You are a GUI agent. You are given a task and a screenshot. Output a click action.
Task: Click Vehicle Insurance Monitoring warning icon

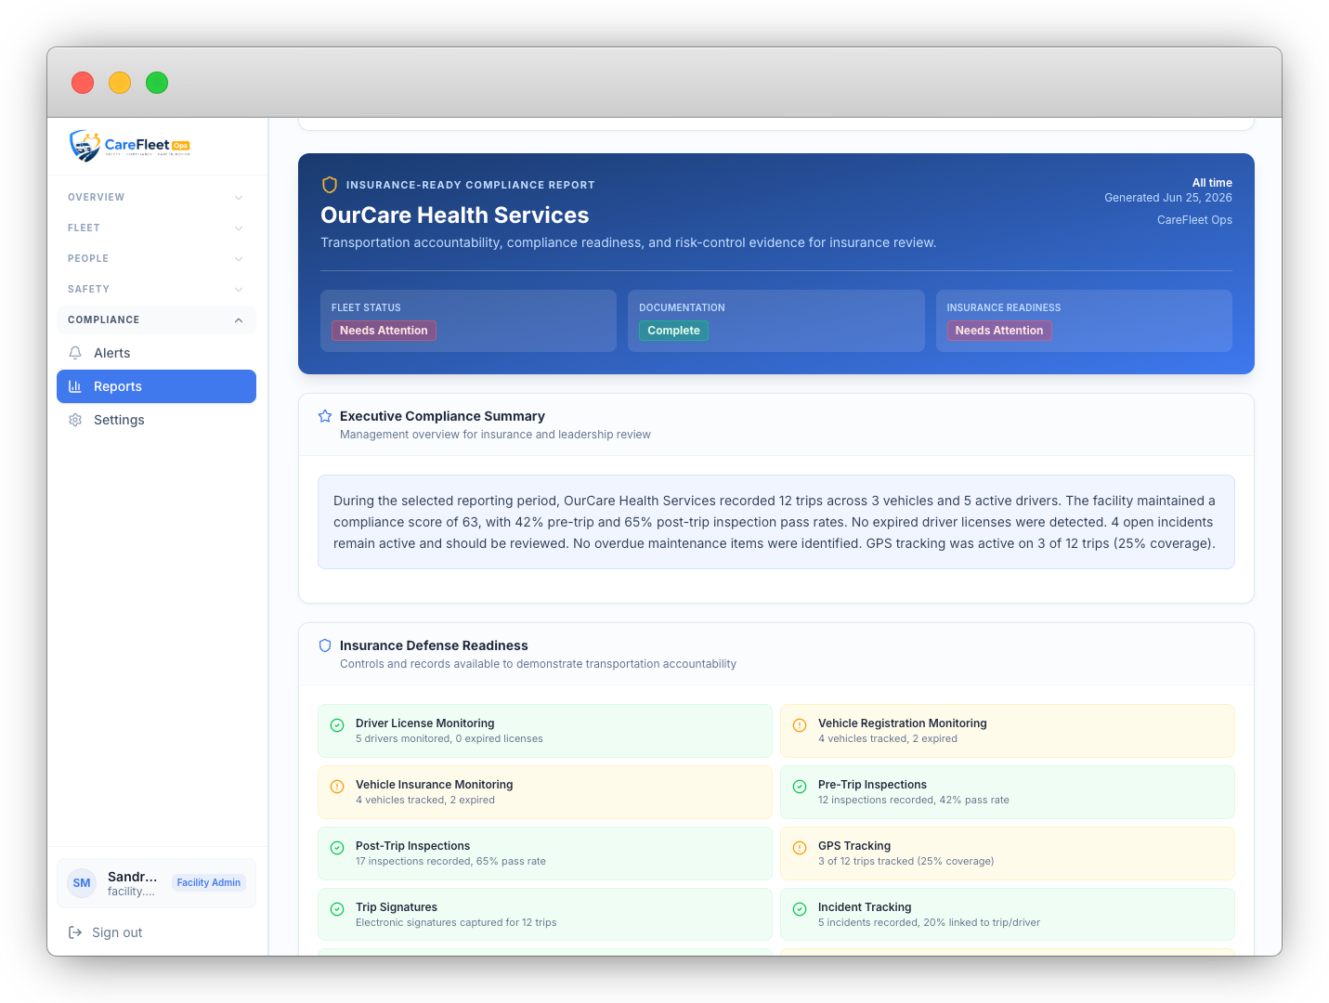click(x=337, y=787)
